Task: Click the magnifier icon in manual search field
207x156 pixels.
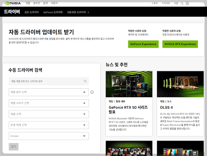Action: tap(85, 81)
